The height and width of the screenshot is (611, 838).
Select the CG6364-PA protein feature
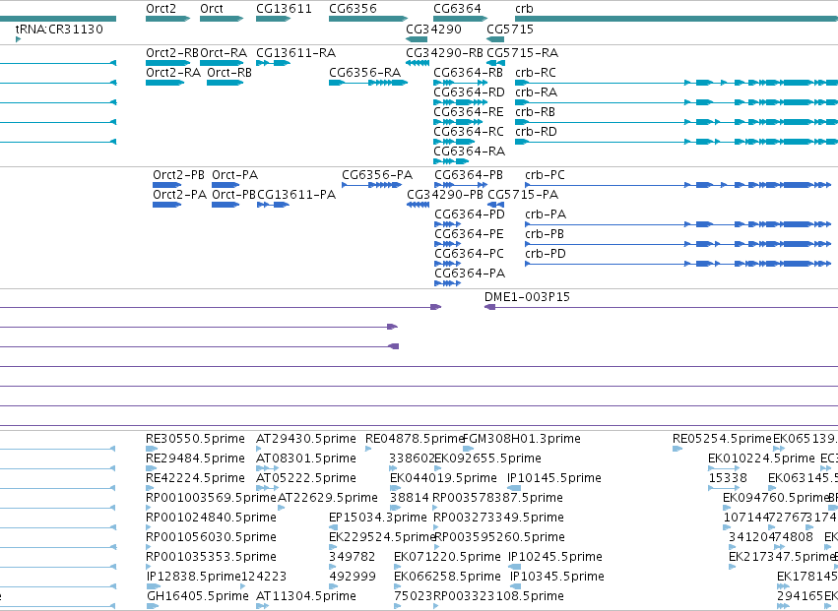tap(447, 283)
